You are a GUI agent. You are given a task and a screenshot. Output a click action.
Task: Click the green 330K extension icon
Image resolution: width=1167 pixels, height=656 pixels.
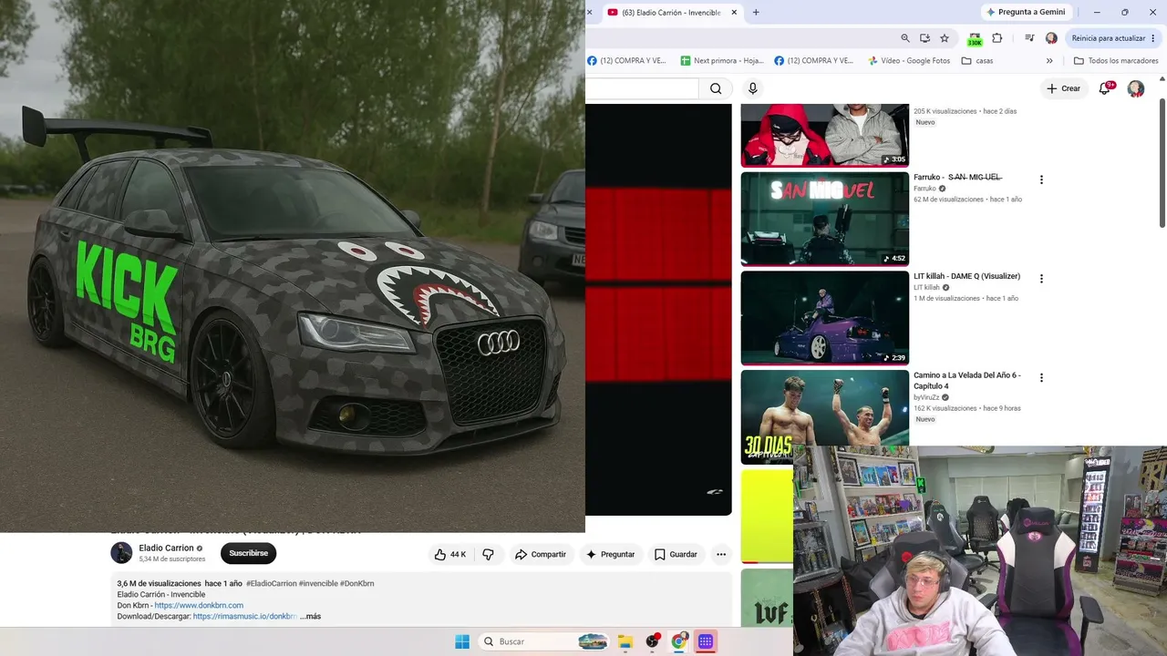975,39
